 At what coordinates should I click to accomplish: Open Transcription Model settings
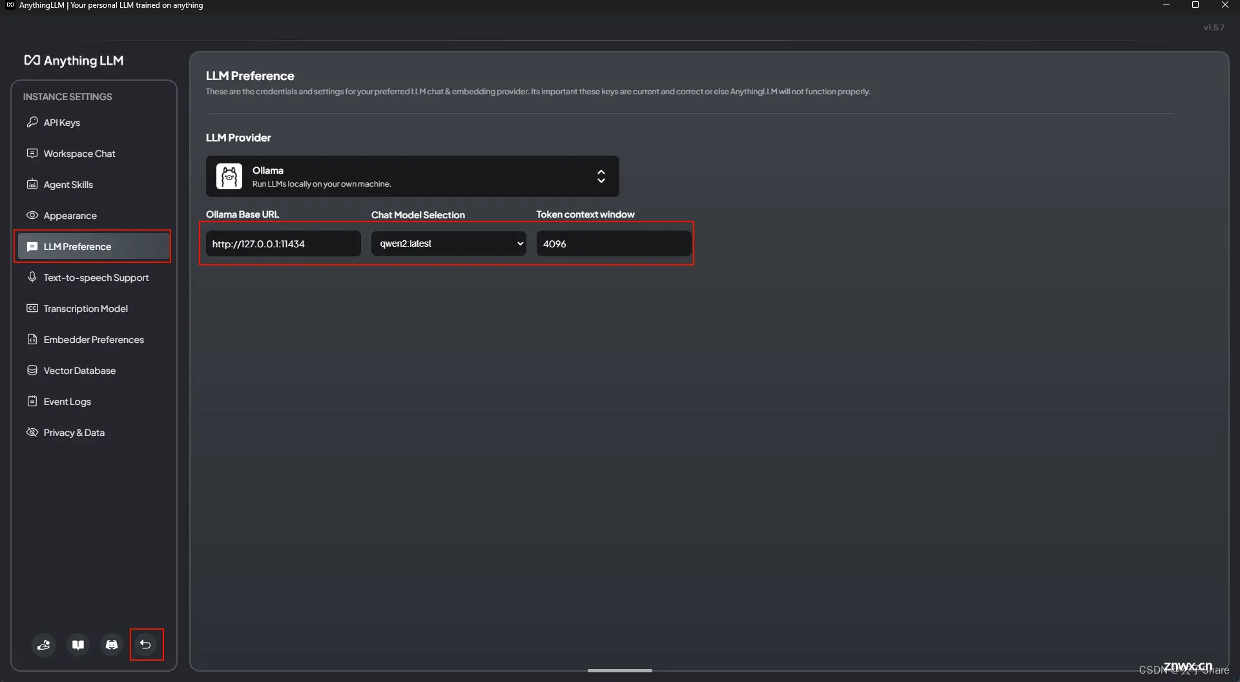point(94,308)
